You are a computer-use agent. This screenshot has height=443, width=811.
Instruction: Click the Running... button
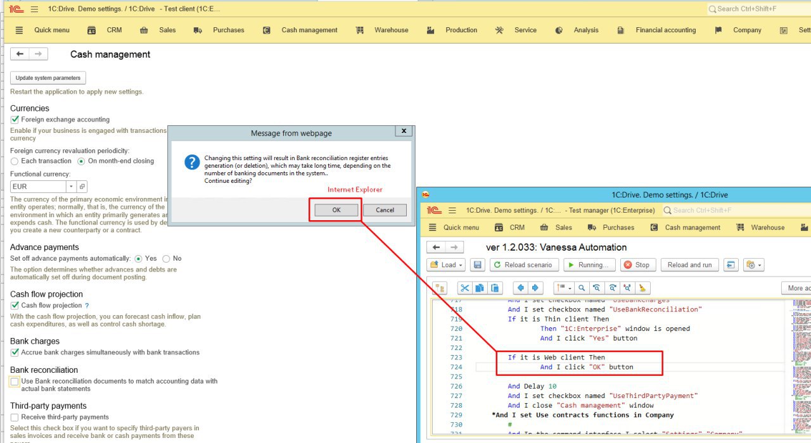pos(588,265)
